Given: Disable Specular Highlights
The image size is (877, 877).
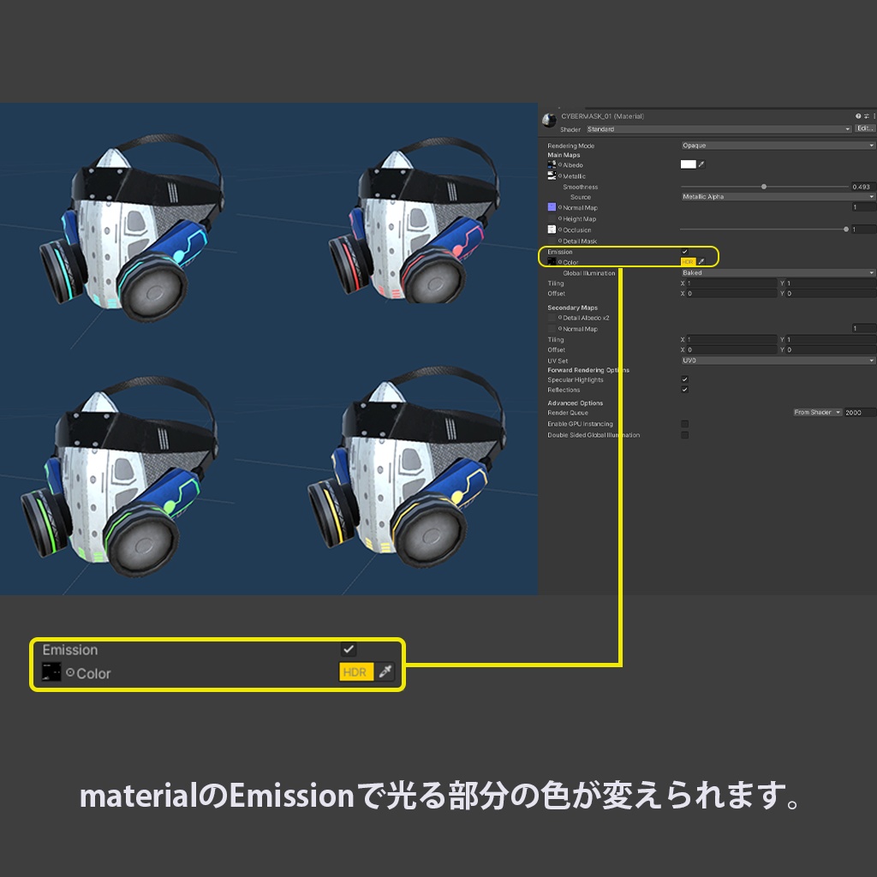Looking at the screenshot, I should (683, 379).
